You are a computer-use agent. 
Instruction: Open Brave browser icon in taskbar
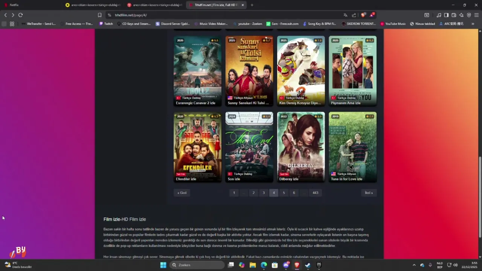[x=297, y=265]
